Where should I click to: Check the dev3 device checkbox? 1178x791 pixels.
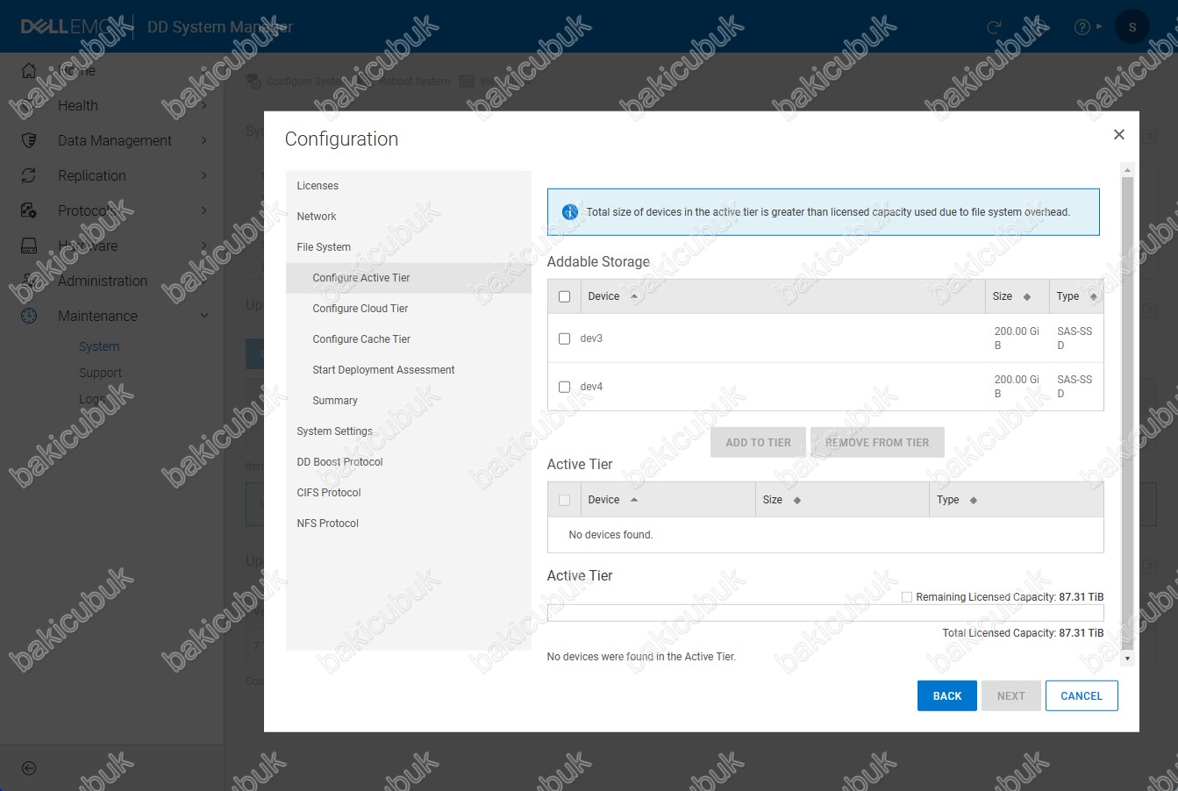pyautogui.click(x=564, y=338)
